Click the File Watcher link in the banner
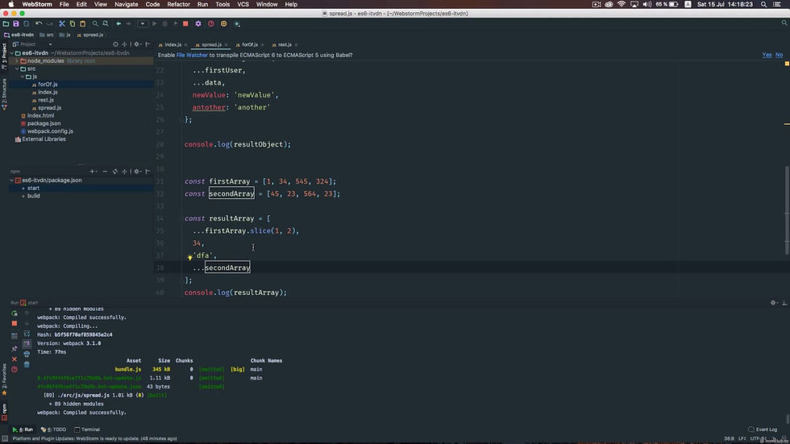Screen dimensions: 790x444 pos(192,55)
